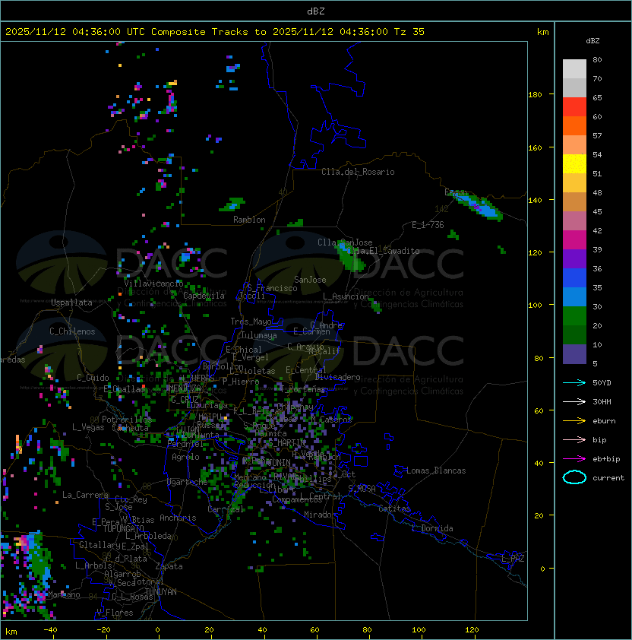The image size is (632, 640).
Task: Click the 'La_Carrera' label
Action: pyautogui.click(x=85, y=495)
